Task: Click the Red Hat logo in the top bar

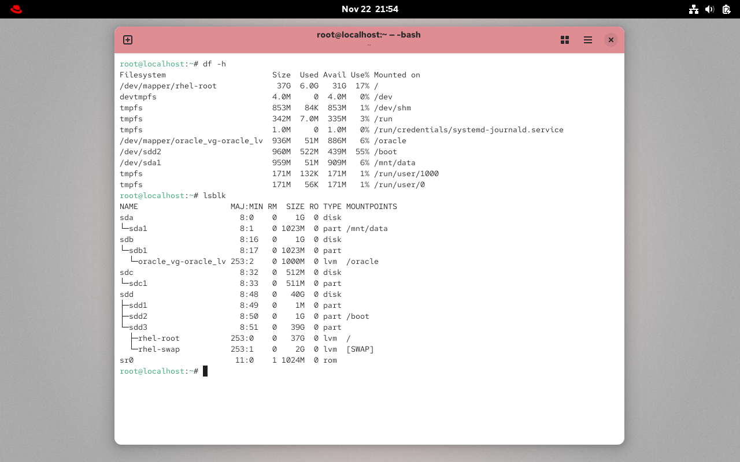Action: tap(16, 9)
